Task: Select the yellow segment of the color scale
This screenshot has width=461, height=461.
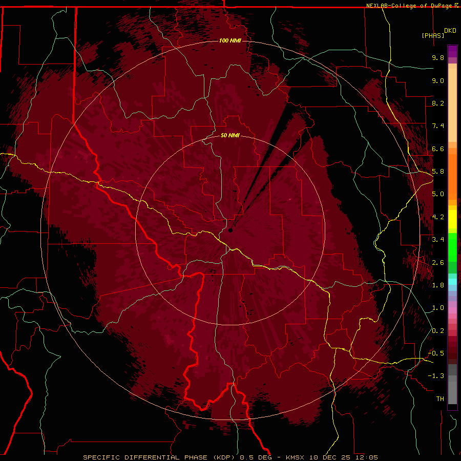Action: point(452,219)
